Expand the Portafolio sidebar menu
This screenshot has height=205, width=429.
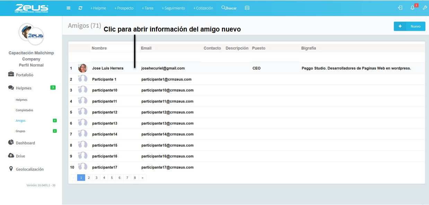(24, 75)
